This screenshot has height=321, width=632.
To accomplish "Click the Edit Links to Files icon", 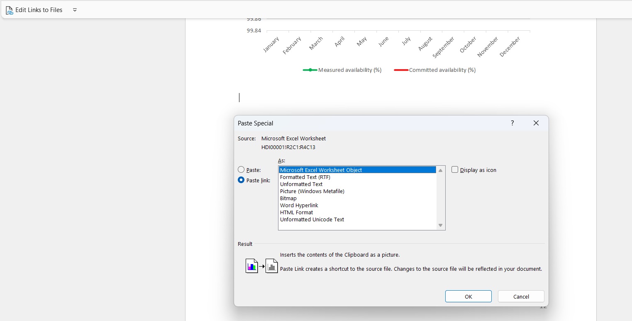I will tap(9, 10).
